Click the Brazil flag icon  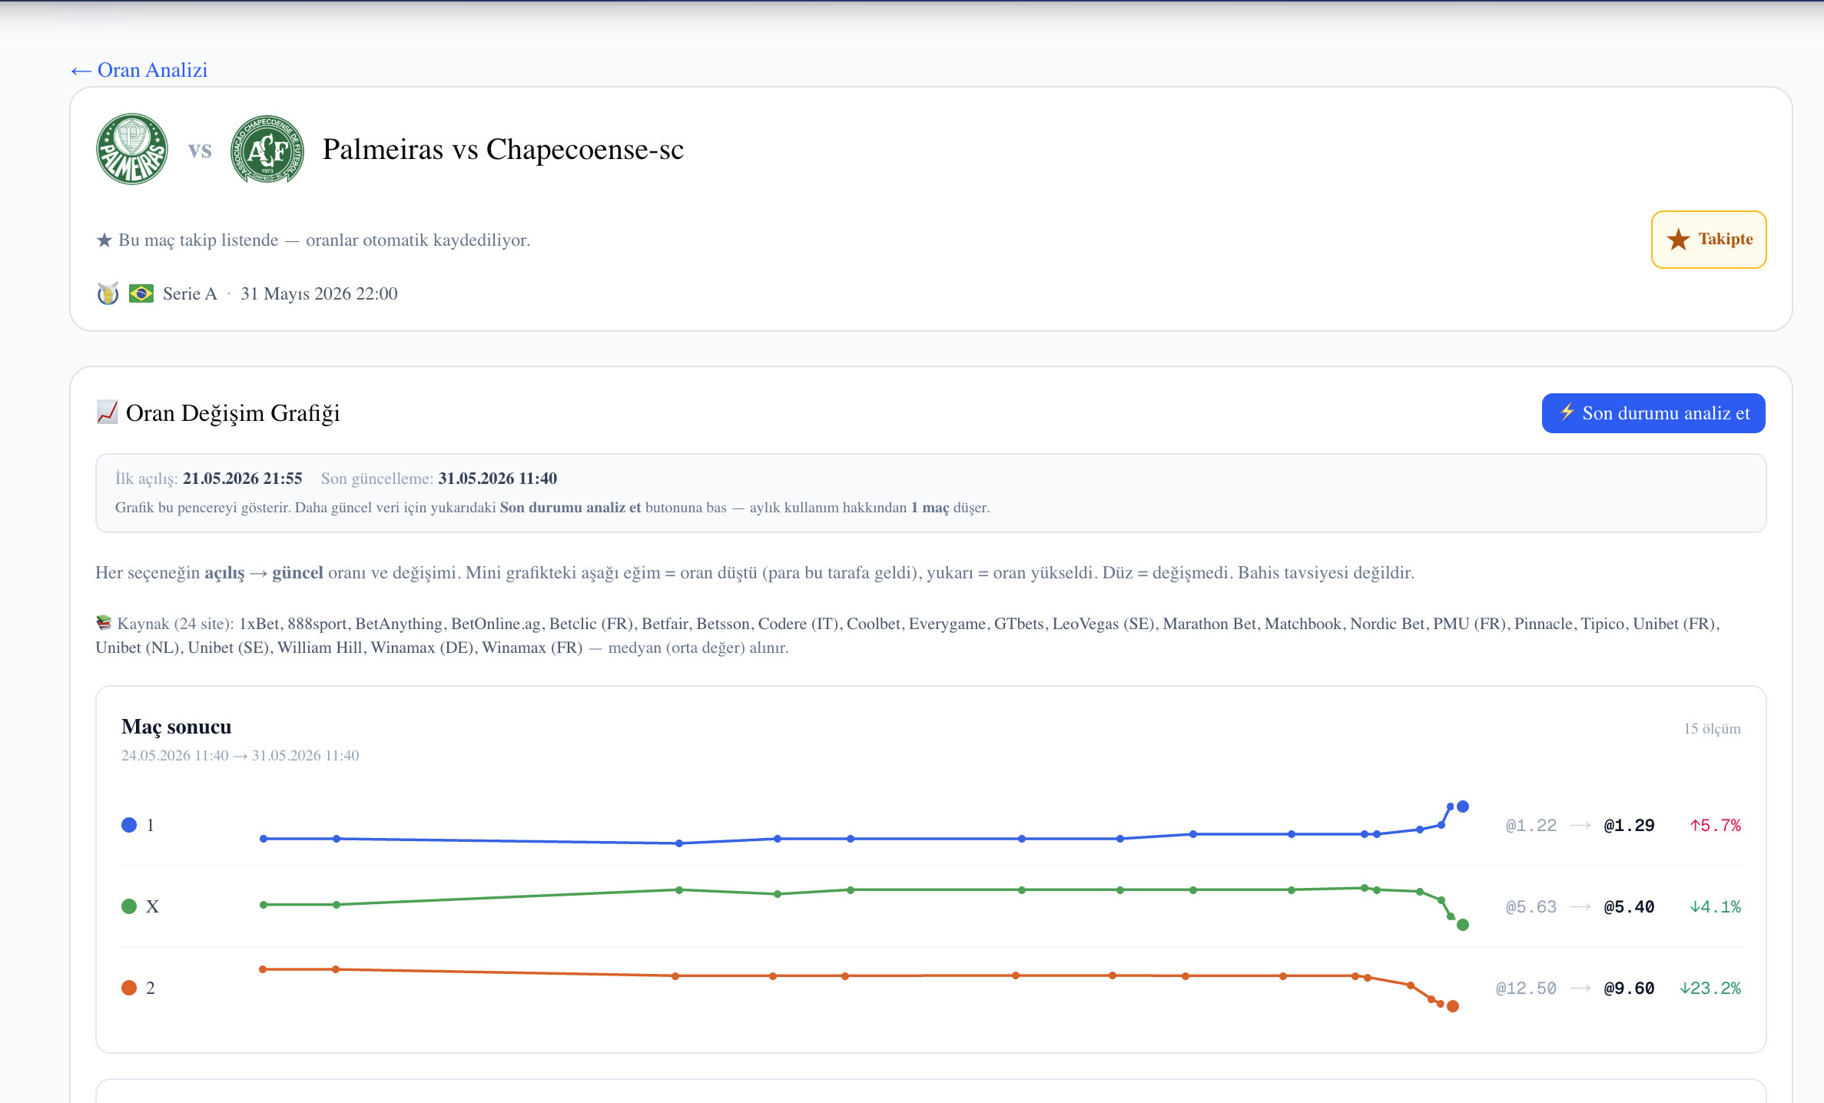141,293
